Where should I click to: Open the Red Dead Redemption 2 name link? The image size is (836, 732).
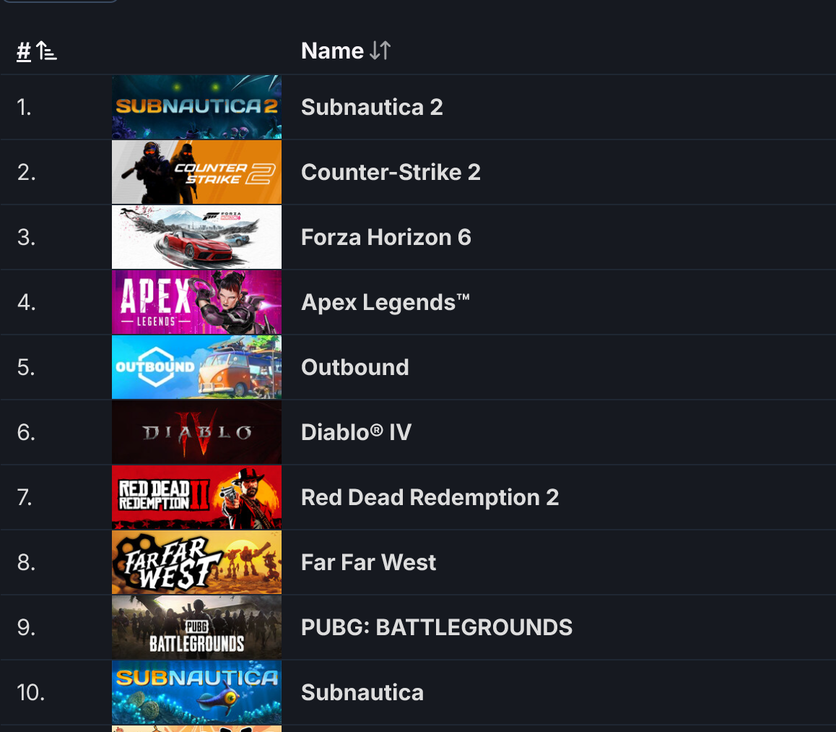tap(430, 498)
